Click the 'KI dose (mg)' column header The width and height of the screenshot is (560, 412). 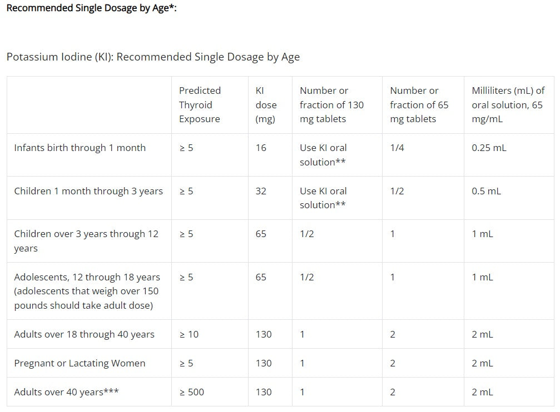click(x=265, y=104)
